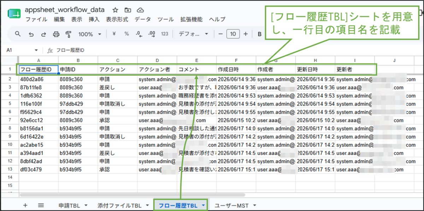Open the default font dropdown

click(x=193, y=34)
